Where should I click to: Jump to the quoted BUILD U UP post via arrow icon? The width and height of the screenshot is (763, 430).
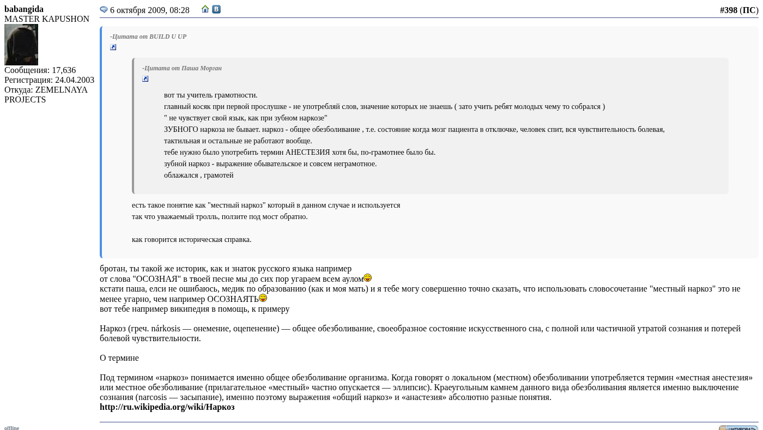tap(113, 47)
